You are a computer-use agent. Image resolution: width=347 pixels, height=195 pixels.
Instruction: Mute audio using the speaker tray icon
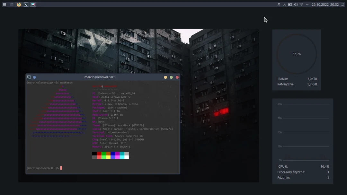[295, 4]
